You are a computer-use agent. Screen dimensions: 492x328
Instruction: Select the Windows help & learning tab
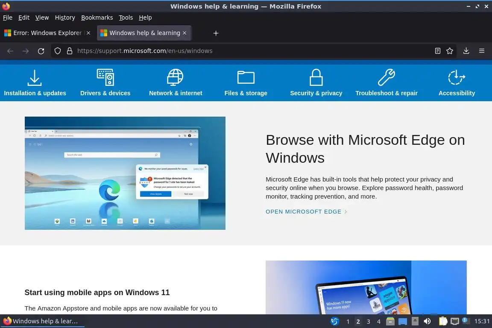[144, 33]
